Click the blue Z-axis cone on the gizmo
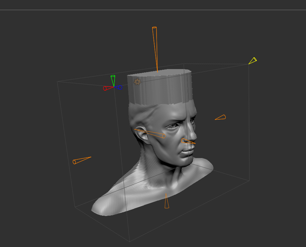Viewport: 306px width, 247px height. 118,87
